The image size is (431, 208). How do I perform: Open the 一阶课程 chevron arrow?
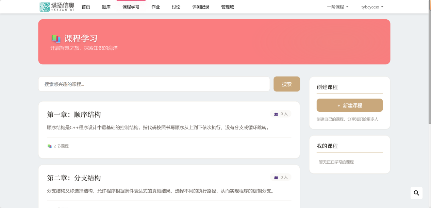pos(348,6)
